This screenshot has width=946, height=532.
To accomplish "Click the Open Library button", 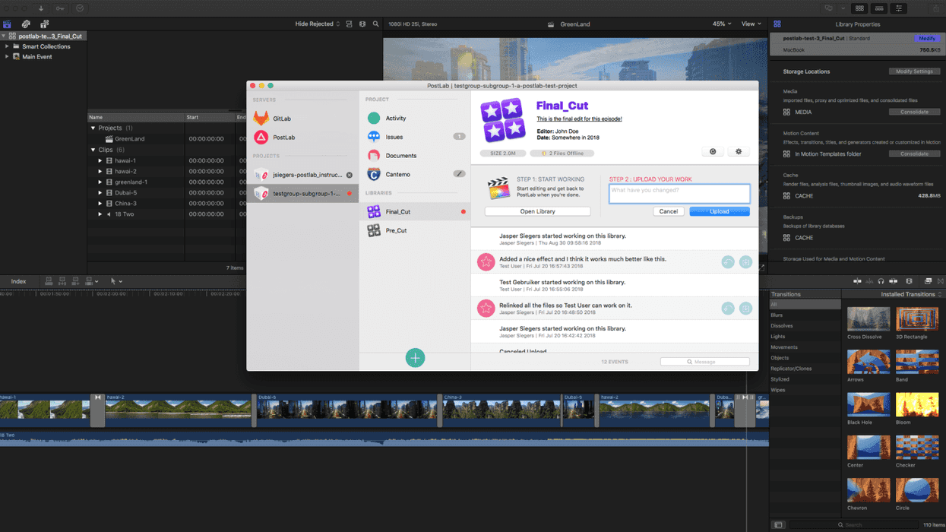I will point(537,211).
